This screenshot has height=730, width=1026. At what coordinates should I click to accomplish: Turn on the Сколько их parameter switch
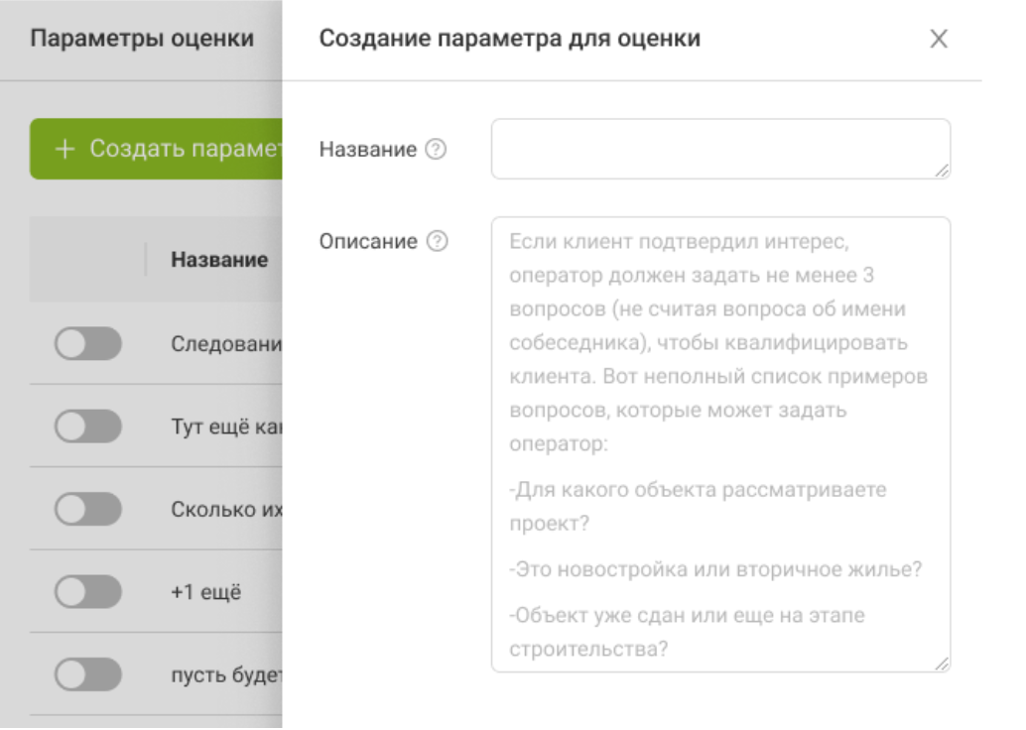[x=88, y=510]
